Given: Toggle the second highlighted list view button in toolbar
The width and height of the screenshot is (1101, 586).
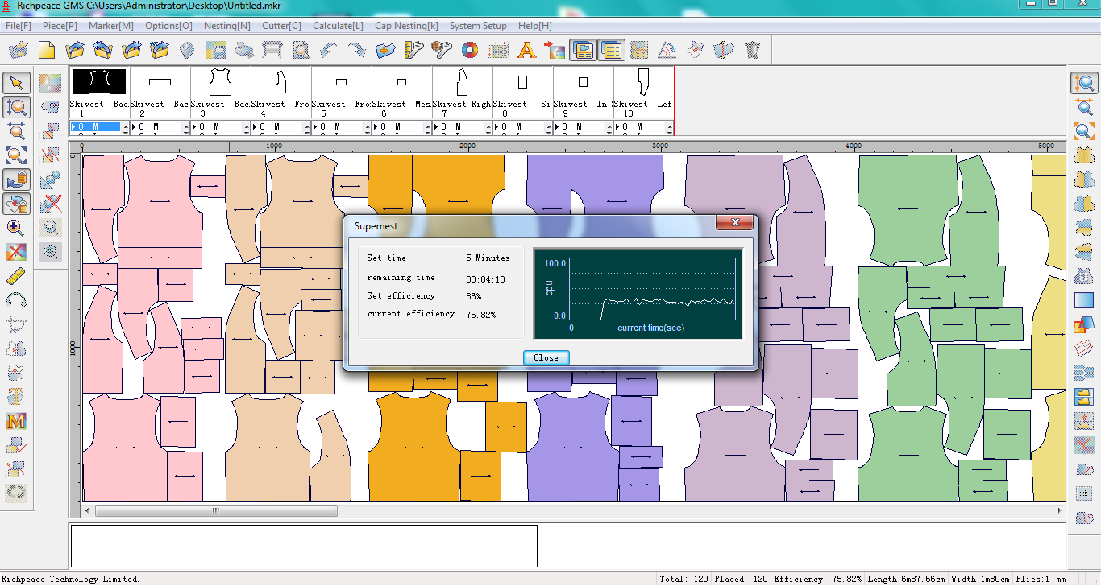Looking at the screenshot, I should pyautogui.click(x=612, y=51).
